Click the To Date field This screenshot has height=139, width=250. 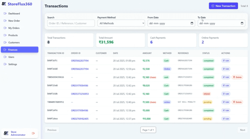221,23
